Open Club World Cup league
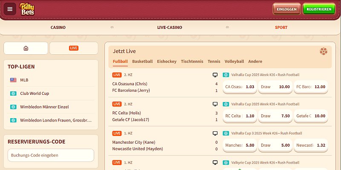 click(x=35, y=93)
